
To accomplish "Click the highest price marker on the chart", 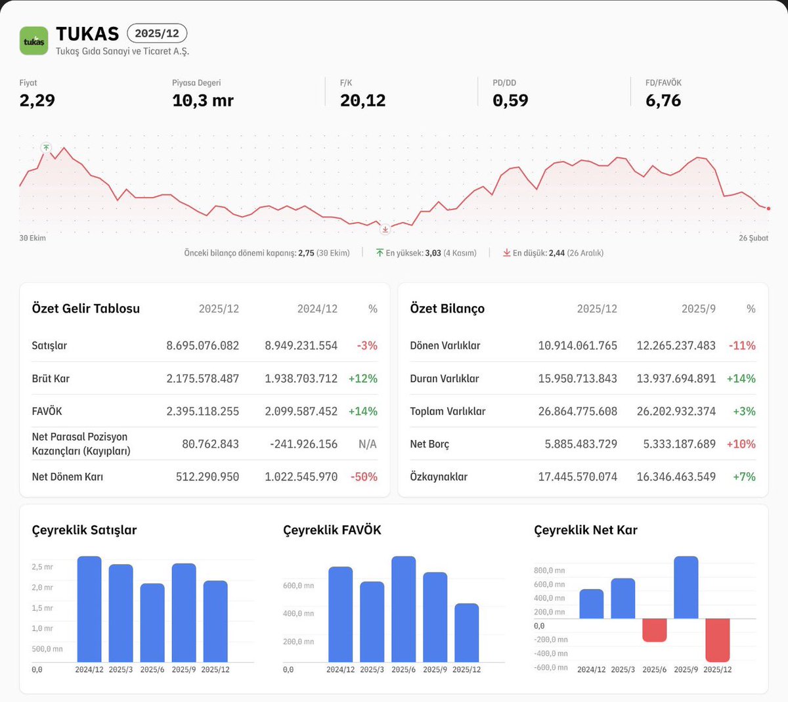I will click(x=46, y=148).
